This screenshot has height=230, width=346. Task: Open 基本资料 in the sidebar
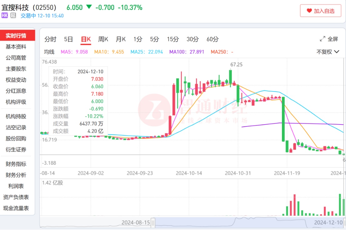pyautogui.click(x=16, y=47)
